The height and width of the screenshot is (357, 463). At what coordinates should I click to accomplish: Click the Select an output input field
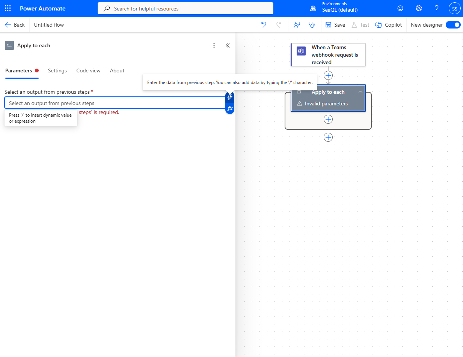click(113, 103)
